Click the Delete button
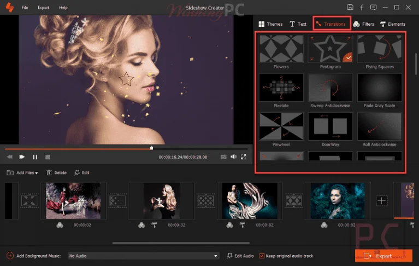Screen dimensions: 419x266 (x=56, y=172)
